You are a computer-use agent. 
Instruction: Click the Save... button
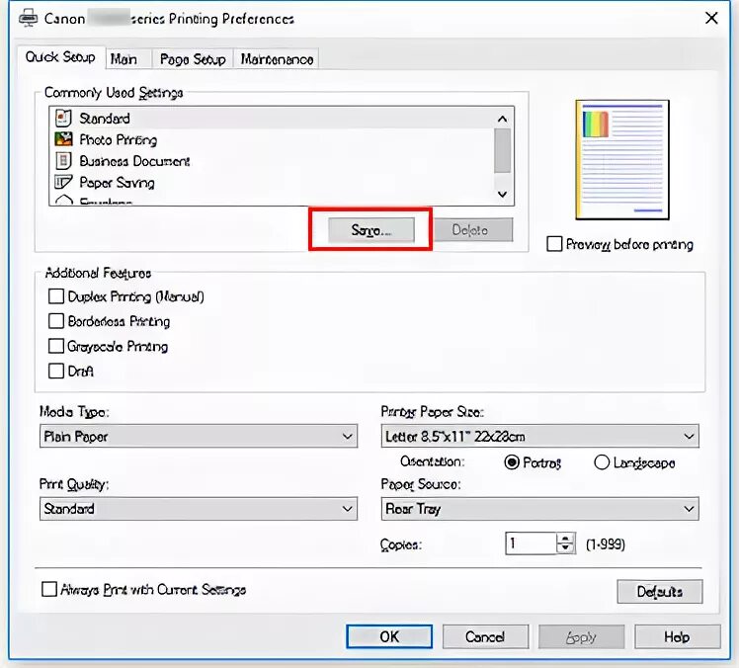pyautogui.click(x=371, y=230)
